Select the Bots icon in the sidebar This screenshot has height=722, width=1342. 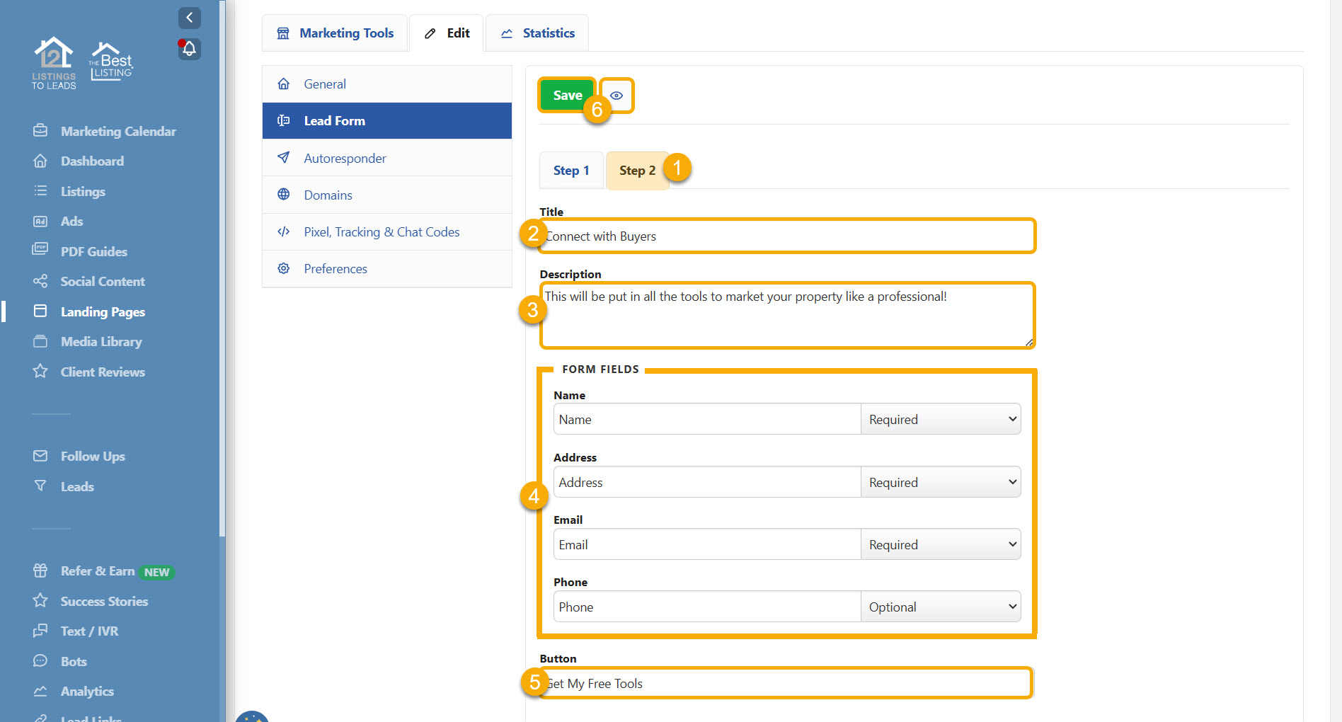point(40,661)
